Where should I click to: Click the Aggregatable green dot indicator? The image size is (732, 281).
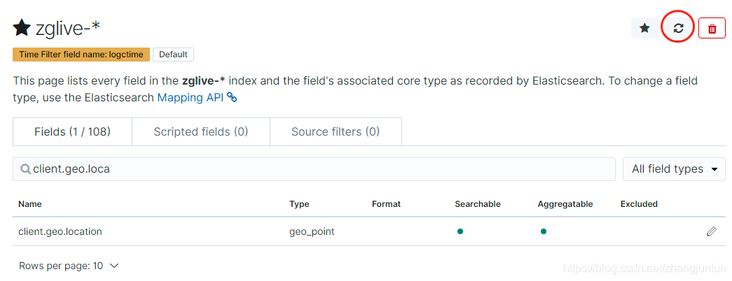(543, 231)
